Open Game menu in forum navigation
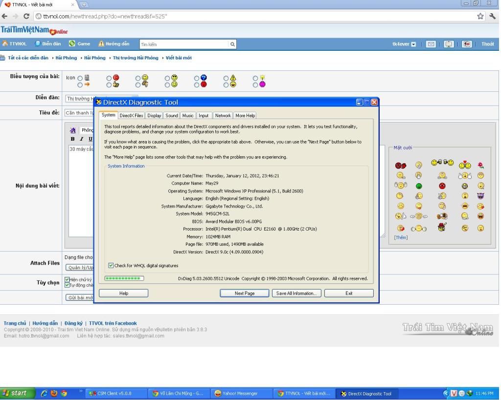The image size is (501, 400). tap(80, 43)
